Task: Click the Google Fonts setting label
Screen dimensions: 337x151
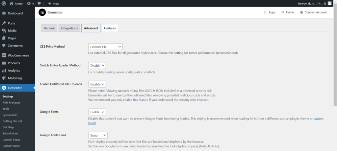Action: 49,112
